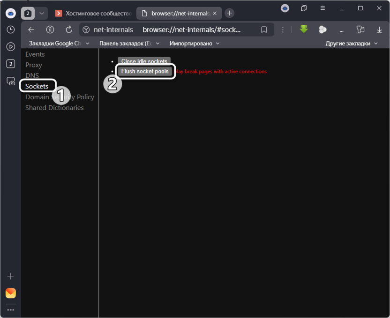
Task: Open the history clock icon in sidebar
Action: tap(11, 30)
